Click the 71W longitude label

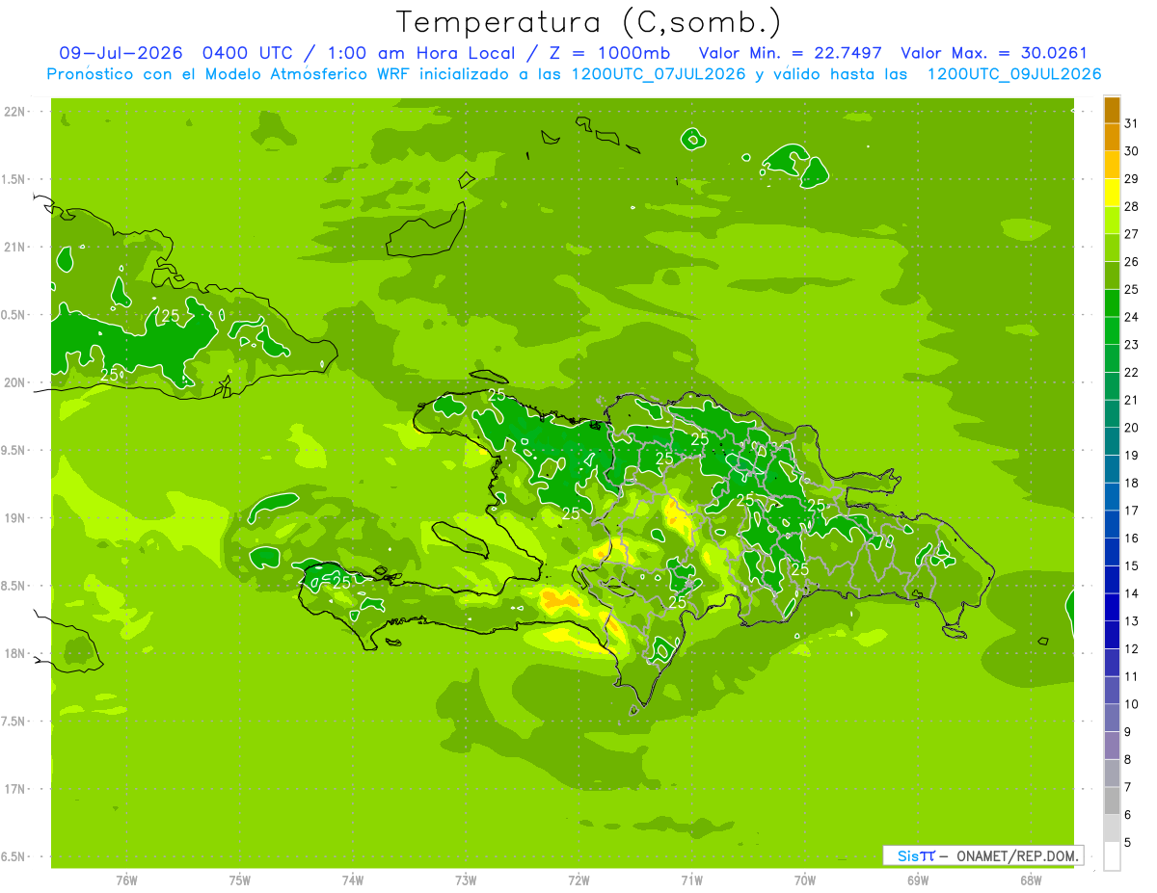pos(691,880)
